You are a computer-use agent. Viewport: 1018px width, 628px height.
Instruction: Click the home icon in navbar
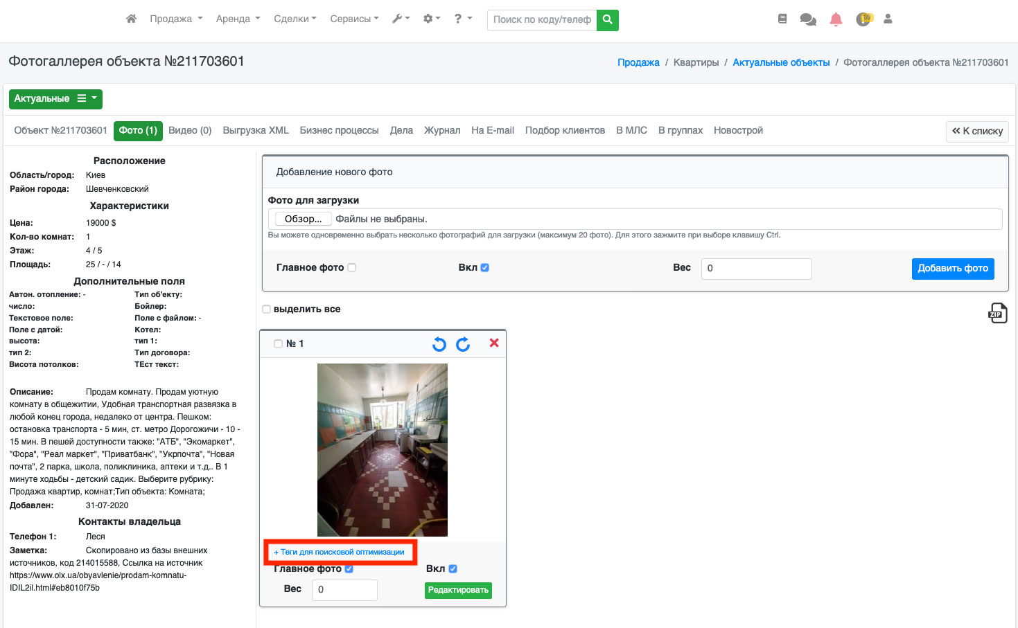tap(131, 19)
